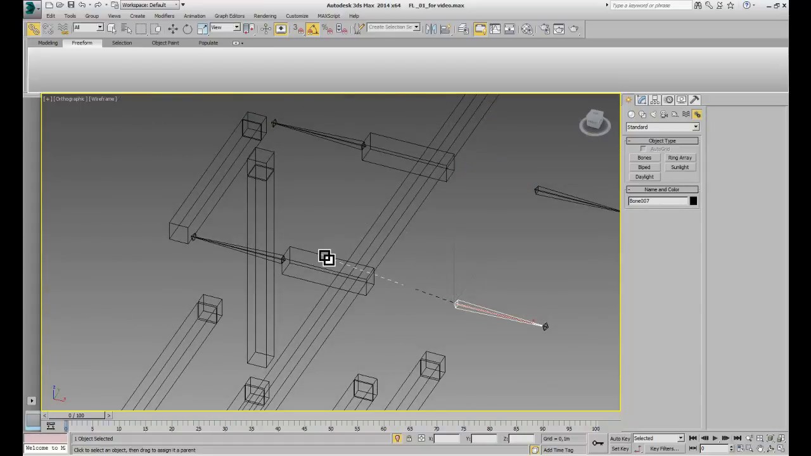Image resolution: width=811 pixels, height=456 pixels.
Task: Open the View reference coordinate dropdown
Action: (225, 28)
